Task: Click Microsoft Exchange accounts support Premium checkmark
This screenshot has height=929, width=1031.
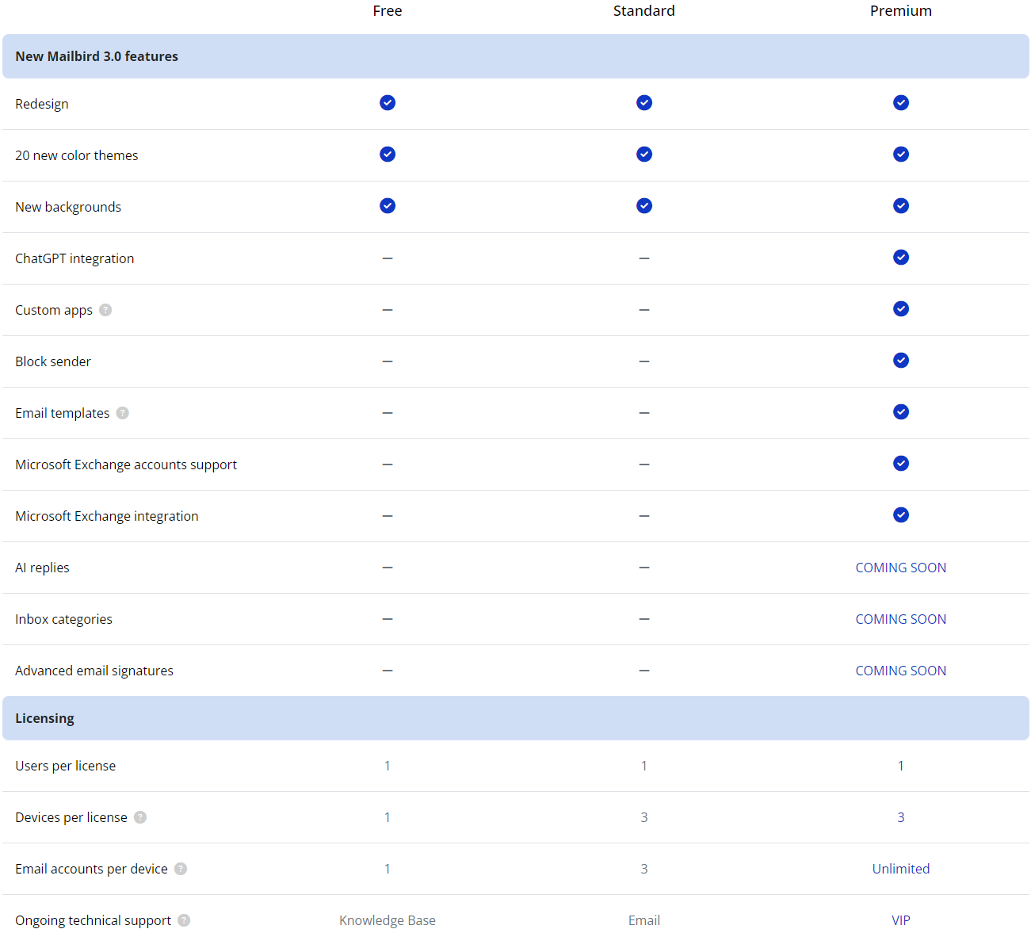Action: 901,464
